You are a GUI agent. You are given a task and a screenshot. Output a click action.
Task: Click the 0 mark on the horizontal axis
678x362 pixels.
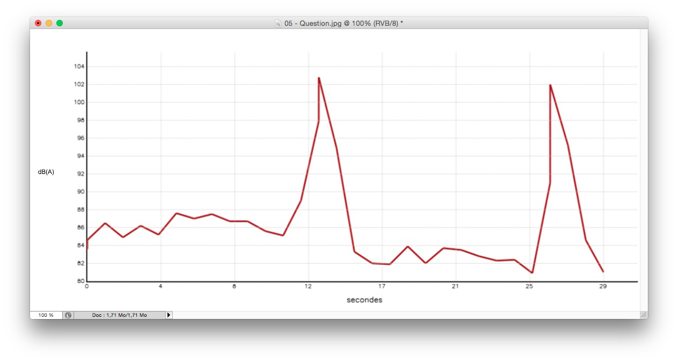87,287
